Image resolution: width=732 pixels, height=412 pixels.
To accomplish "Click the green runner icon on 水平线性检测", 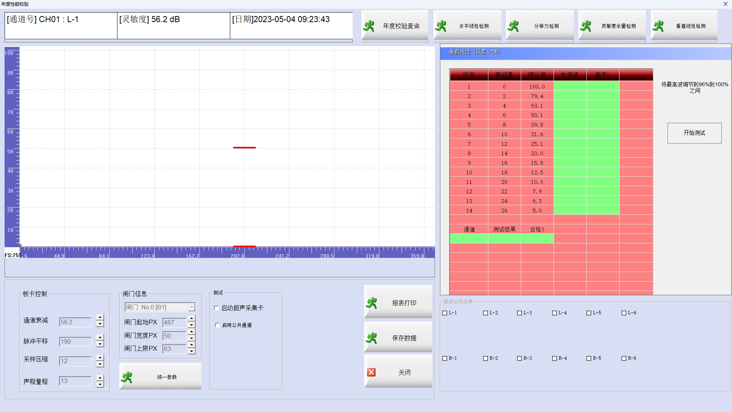I will coord(441,26).
